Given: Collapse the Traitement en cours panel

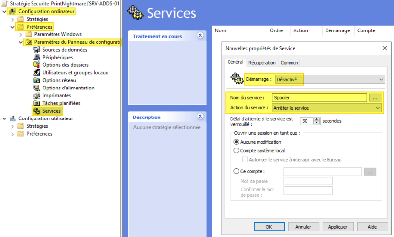Looking at the screenshot, I should tap(200, 35).
